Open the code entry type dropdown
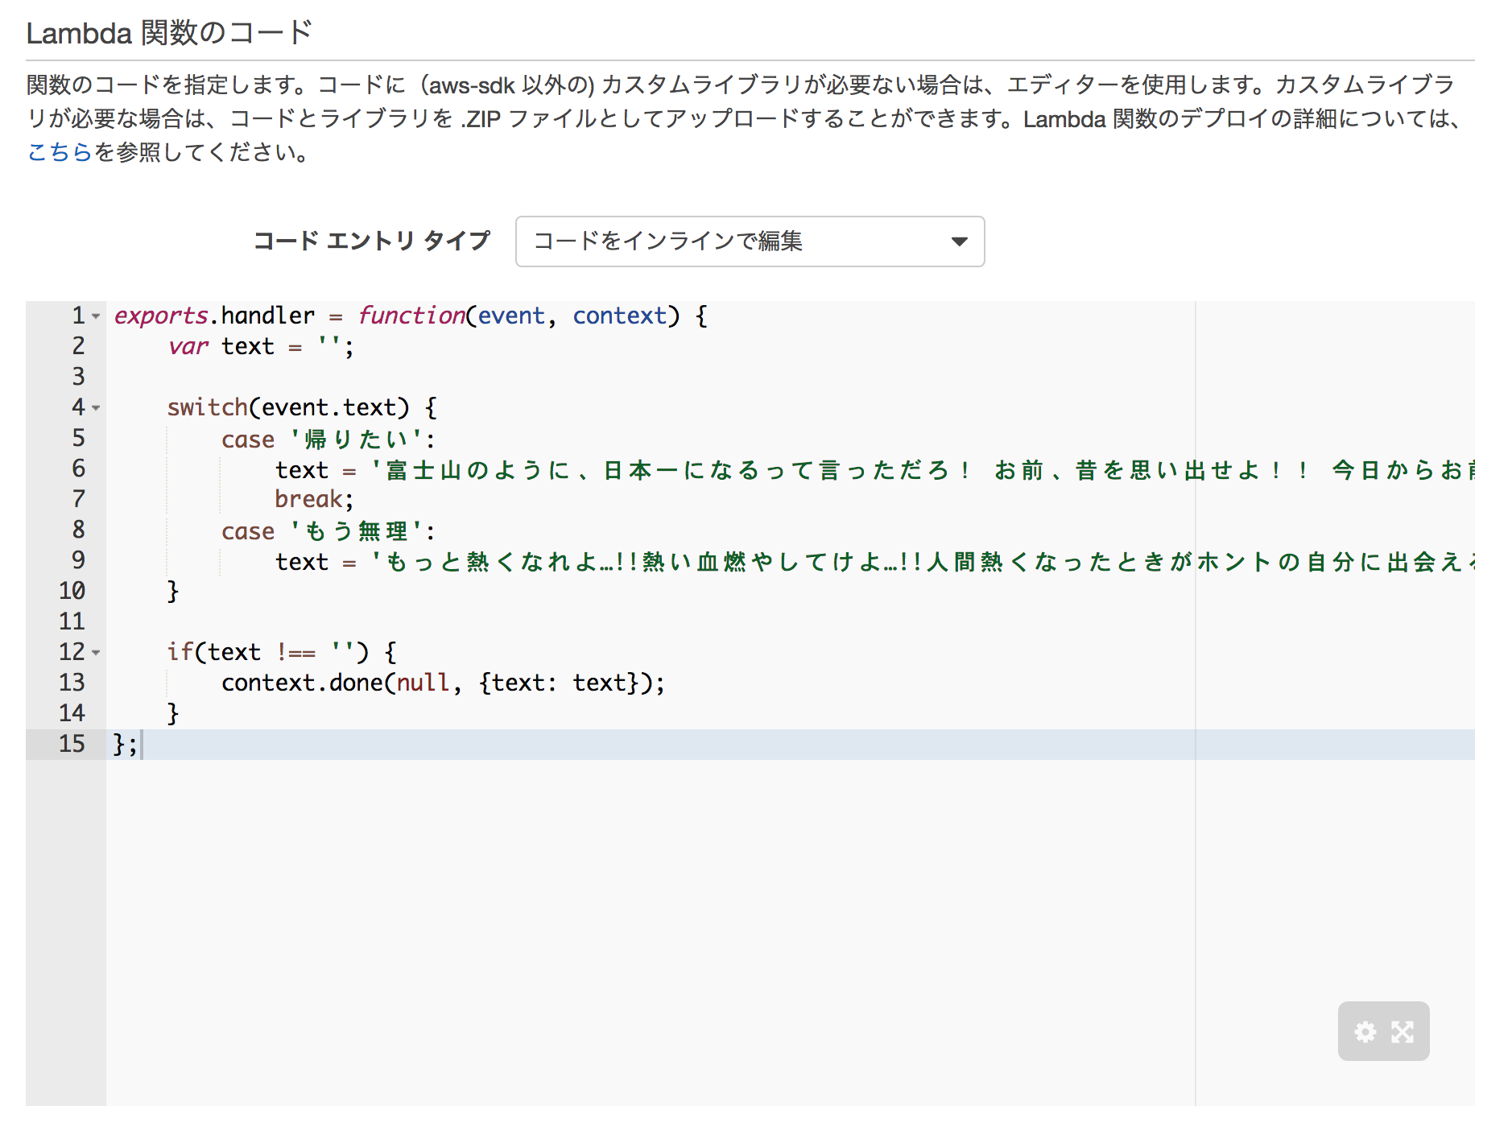Screen dimensions: 1512x1135 tap(750, 241)
